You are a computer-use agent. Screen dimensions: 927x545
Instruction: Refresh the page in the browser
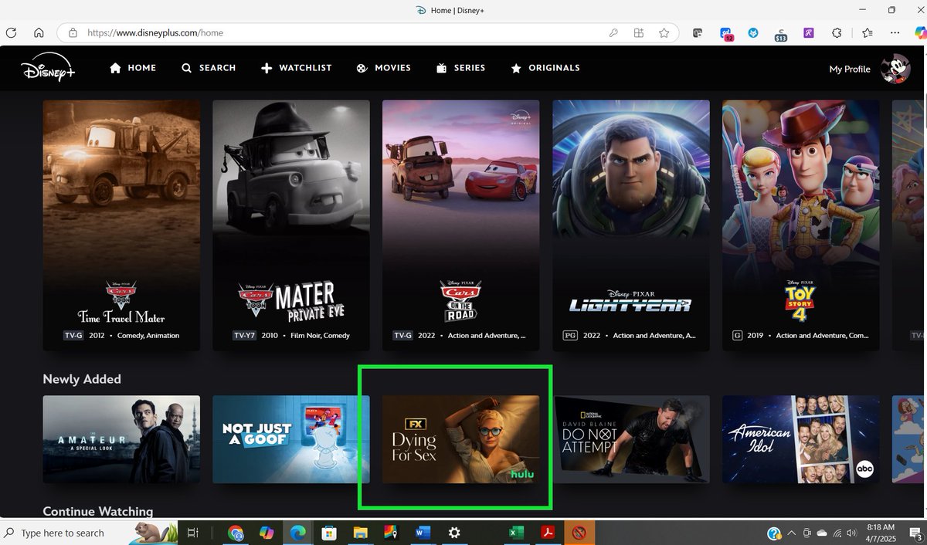pyautogui.click(x=11, y=33)
